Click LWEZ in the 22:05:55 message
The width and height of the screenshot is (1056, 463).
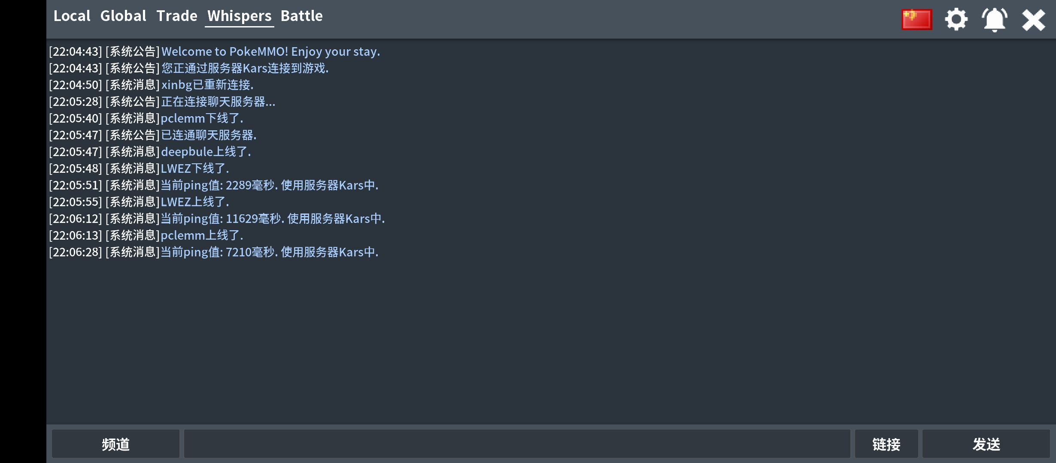coord(176,202)
